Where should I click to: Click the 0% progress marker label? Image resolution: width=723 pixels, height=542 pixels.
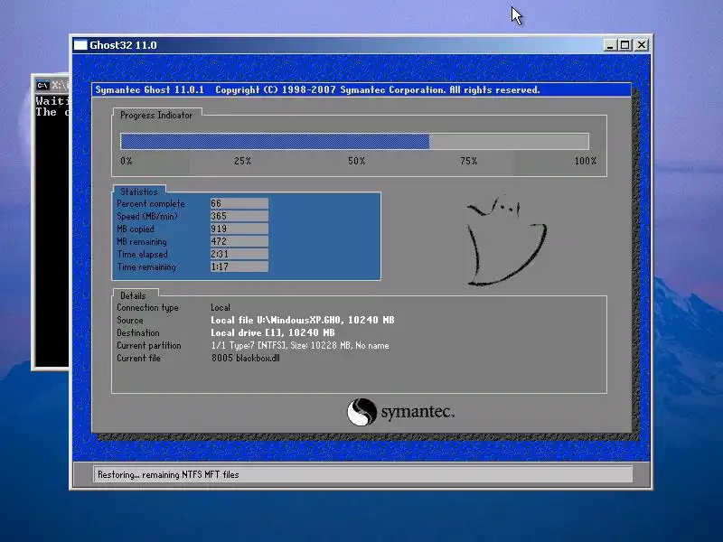[127, 161]
